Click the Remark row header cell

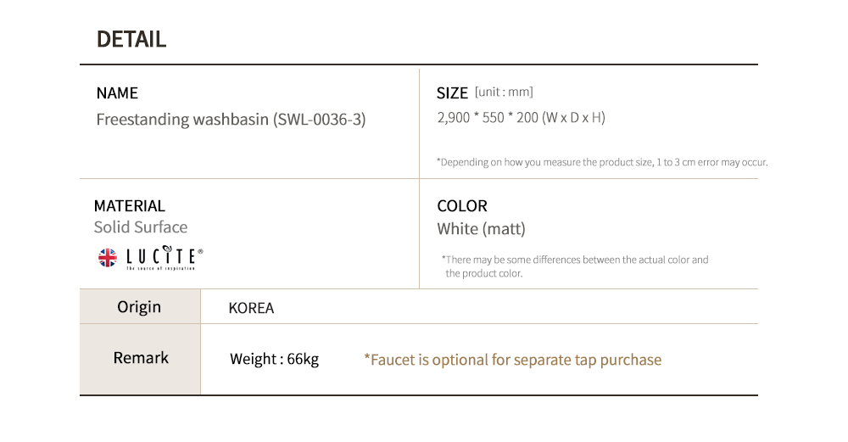(x=141, y=358)
